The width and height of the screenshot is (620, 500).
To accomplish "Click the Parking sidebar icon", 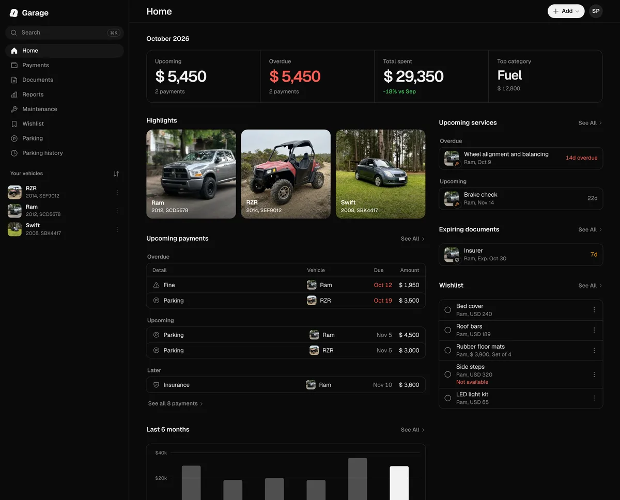I will (x=14, y=138).
